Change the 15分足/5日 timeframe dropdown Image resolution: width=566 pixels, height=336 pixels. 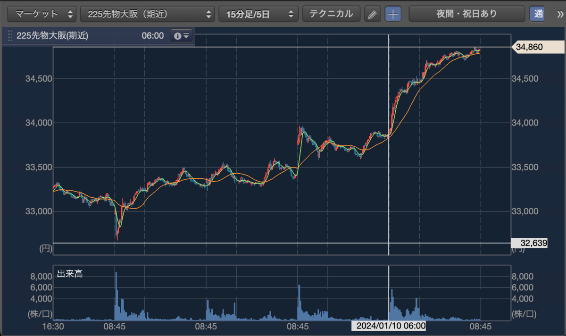[258, 14]
